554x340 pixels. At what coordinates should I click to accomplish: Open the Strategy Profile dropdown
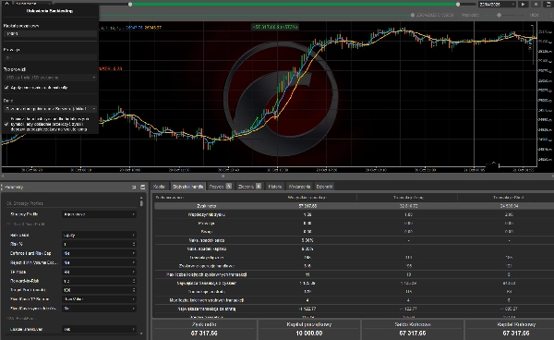(x=99, y=214)
